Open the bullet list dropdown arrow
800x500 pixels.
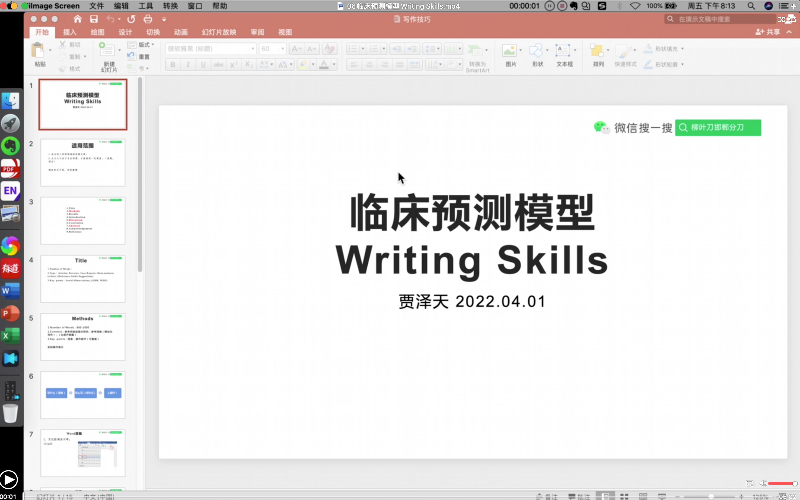coord(363,49)
